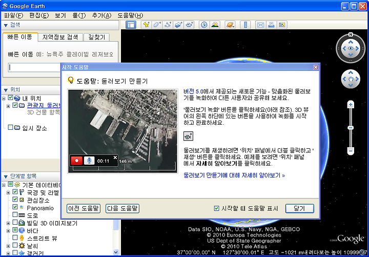Open 둘러보기 만들기에 대해 자세히 알아보기 link
This screenshot has width=369, height=257.
click(234, 175)
